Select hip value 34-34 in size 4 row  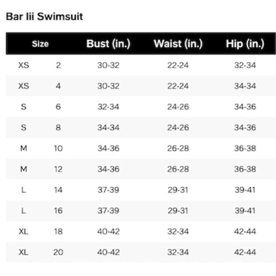[245, 86]
